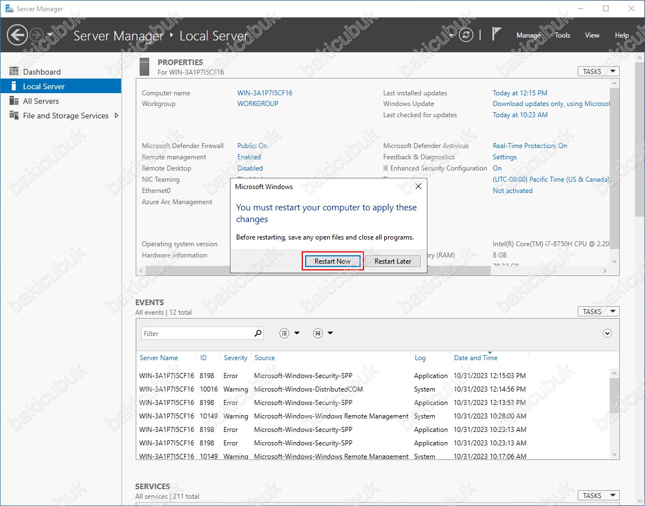Sort events by Date and Time column
The height and width of the screenshot is (506, 645).
(476, 358)
